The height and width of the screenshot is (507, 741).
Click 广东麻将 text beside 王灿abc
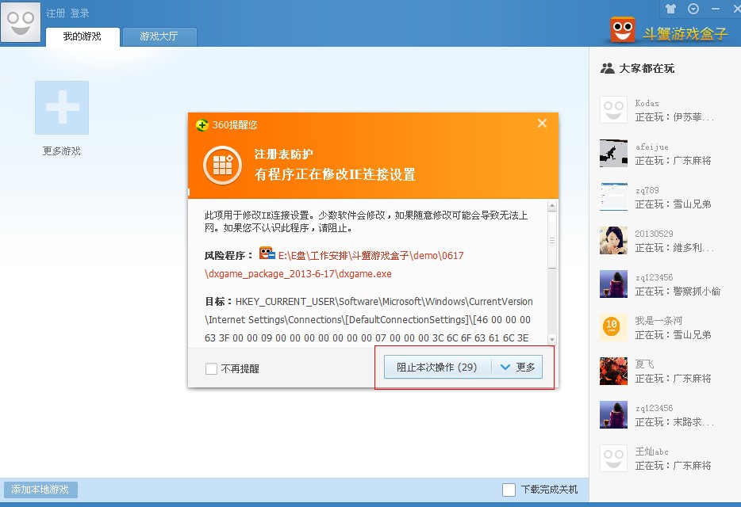693,466
